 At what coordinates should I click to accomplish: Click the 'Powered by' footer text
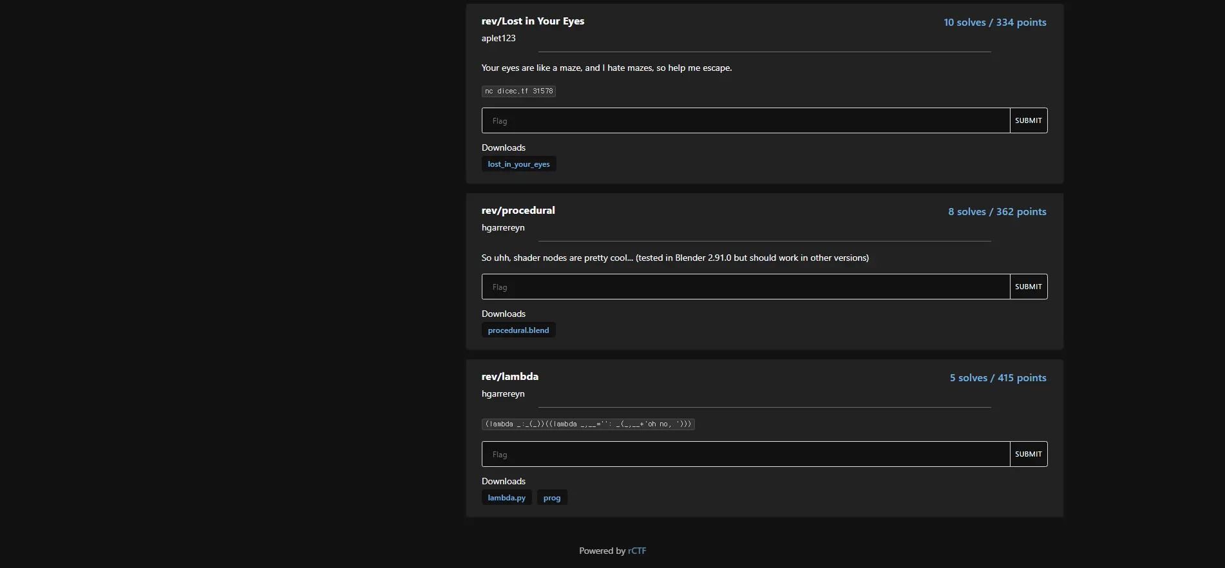click(x=602, y=551)
